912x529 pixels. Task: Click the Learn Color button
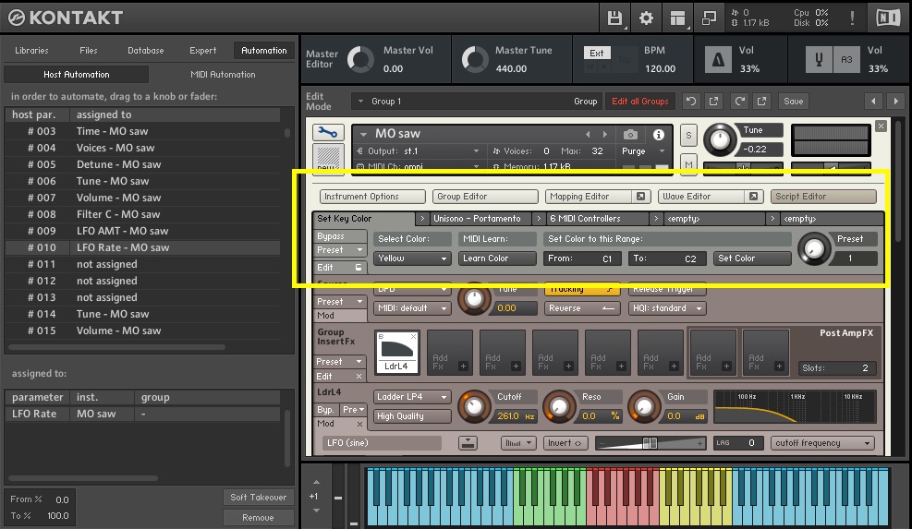pos(497,258)
